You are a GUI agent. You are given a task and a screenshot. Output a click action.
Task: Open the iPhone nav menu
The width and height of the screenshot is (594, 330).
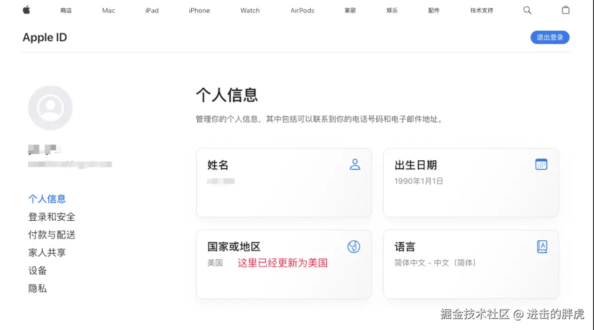coord(199,10)
